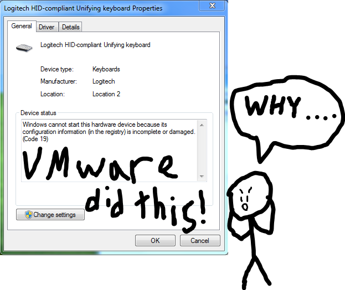Viewport: 345px width, 290px height.
Task: Click the device name next to keyboard icon
Action: click(95, 45)
